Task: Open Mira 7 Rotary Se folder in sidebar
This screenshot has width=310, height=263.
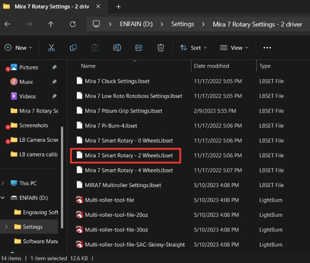Action: coord(39,111)
